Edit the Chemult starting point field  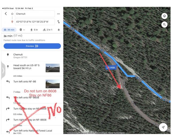(x=35, y=14)
